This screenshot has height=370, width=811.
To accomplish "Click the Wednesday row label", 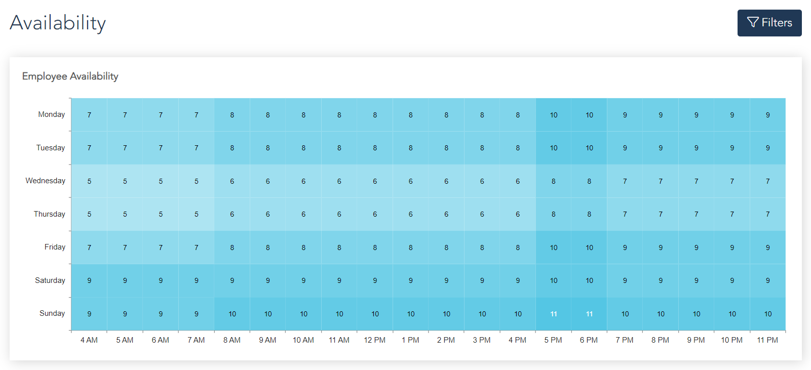I will coord(46,181).
